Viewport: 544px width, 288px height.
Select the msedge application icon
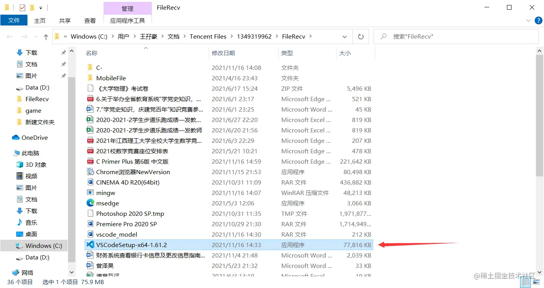90,203
